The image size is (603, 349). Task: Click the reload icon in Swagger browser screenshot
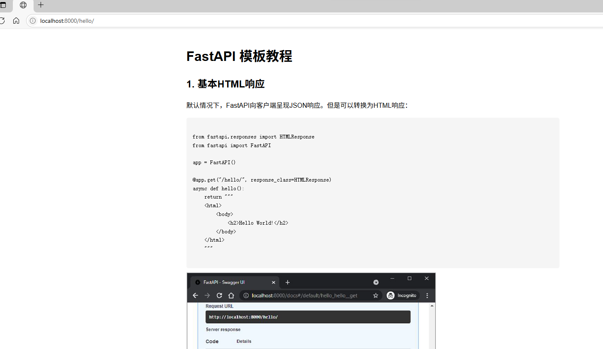click(219, 296)
